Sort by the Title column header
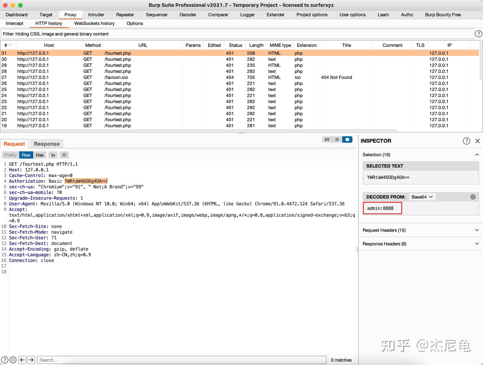Screen dimensions: 483x365 coord(346,45)
